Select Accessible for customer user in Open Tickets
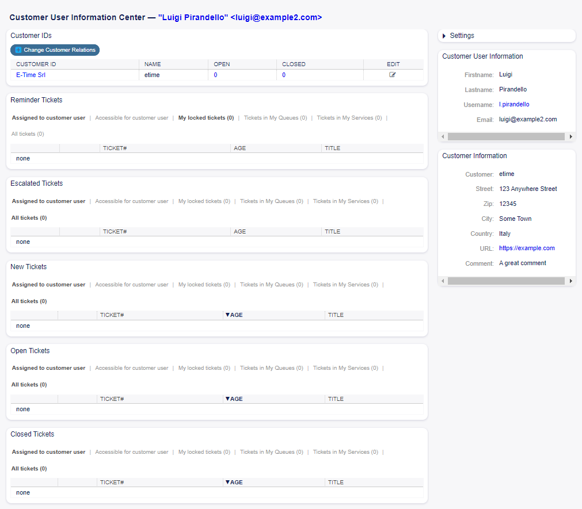 pyautogui.click(x=131, y=368)
